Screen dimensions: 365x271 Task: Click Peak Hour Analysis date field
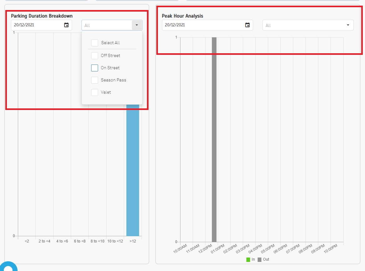point(207,25)
